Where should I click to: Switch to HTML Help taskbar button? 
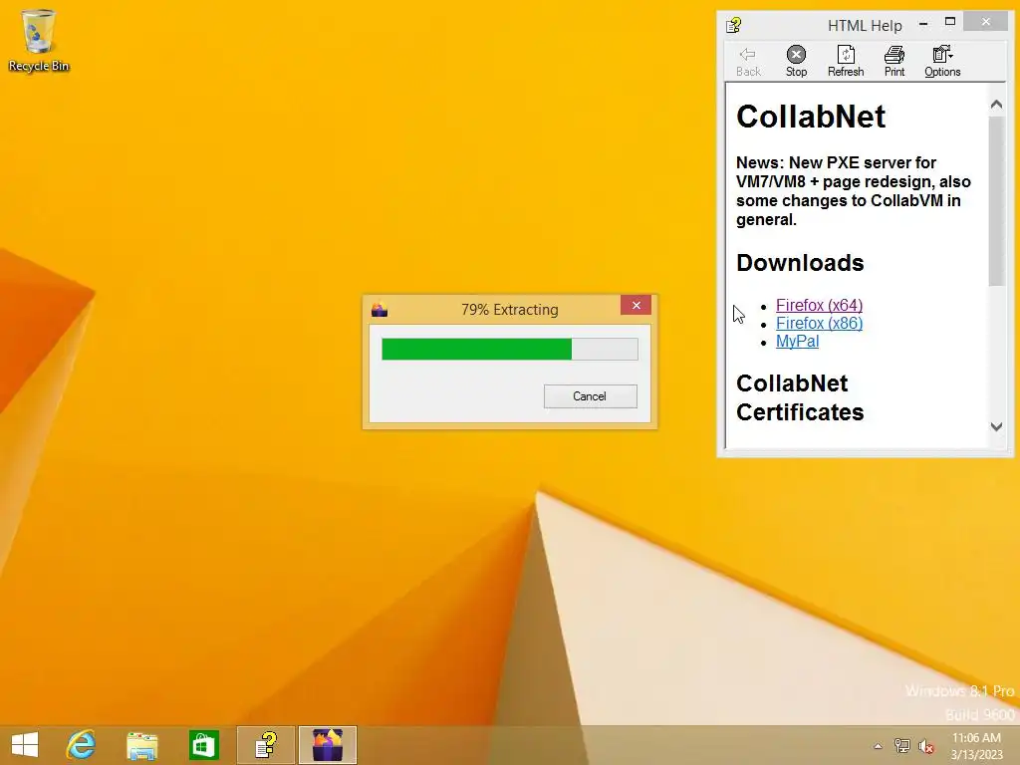pyautogui.click(x=265, y=745)
